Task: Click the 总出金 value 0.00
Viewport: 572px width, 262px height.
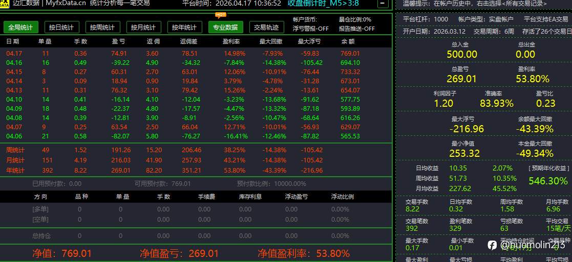Action: pos(525,55)
